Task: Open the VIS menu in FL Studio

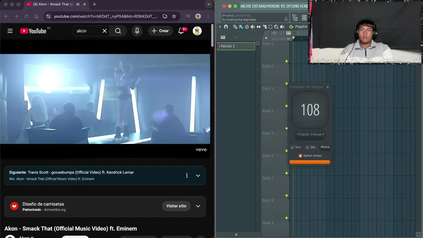Action: 284,6
